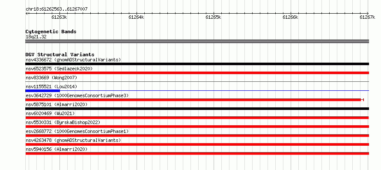This screenshot has width=381, height=170.
Task: Click the nsv4336672 gnomADStructuralVariants label
Action: point(73,60)
